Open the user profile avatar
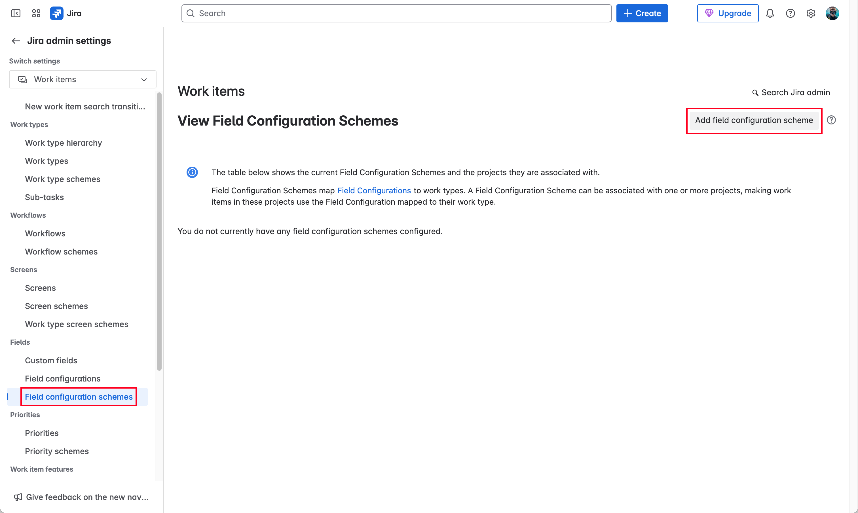 click(832, 14)
